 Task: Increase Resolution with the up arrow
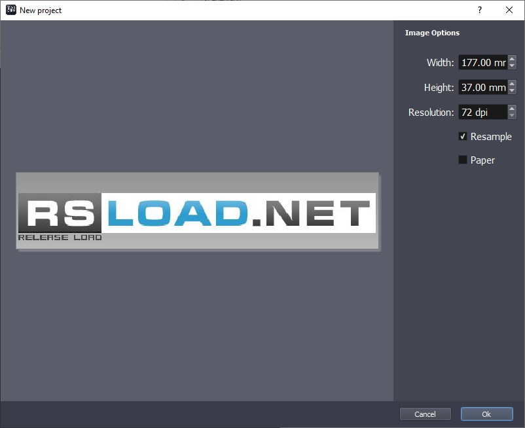click(x=512, y=109)
